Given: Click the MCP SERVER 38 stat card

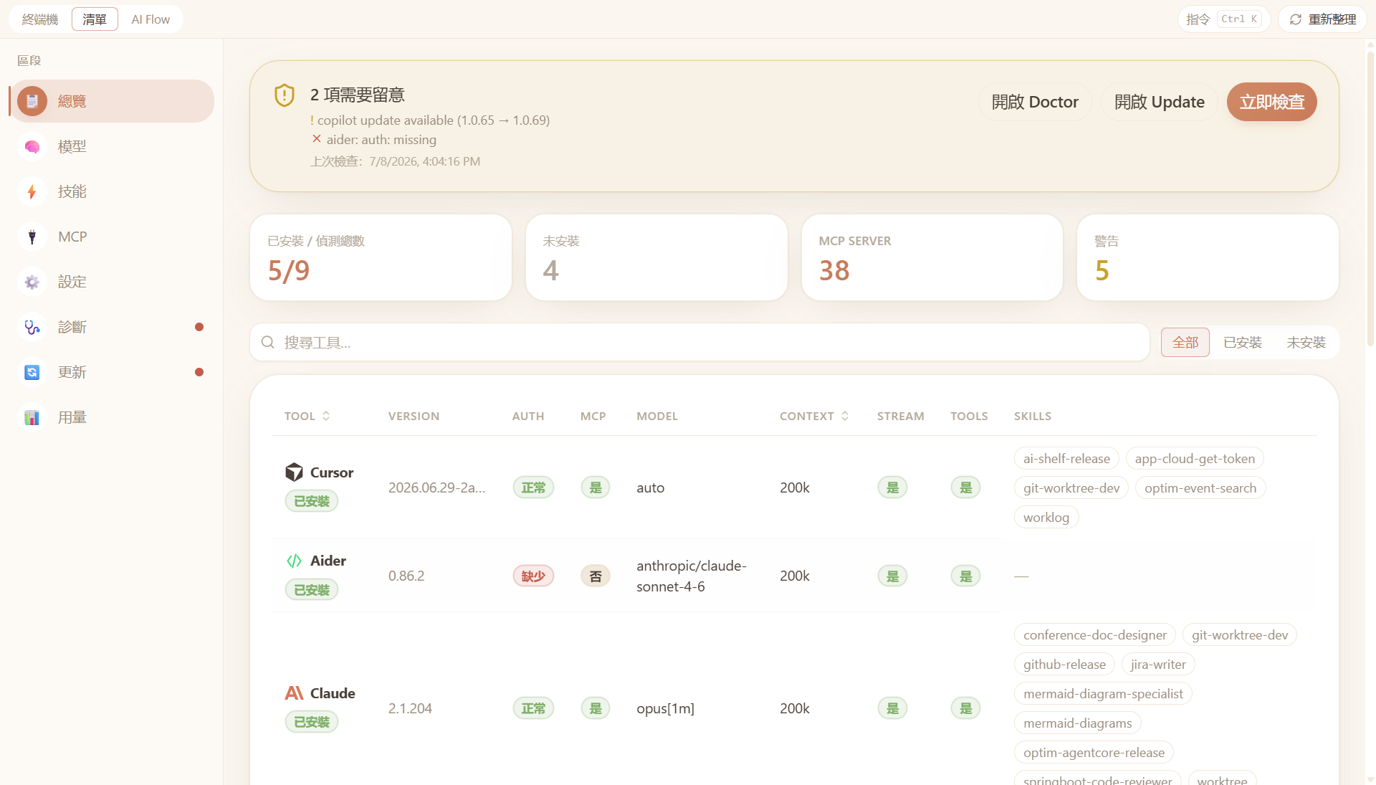Looking at the screenshot, I should pos(932,257).
